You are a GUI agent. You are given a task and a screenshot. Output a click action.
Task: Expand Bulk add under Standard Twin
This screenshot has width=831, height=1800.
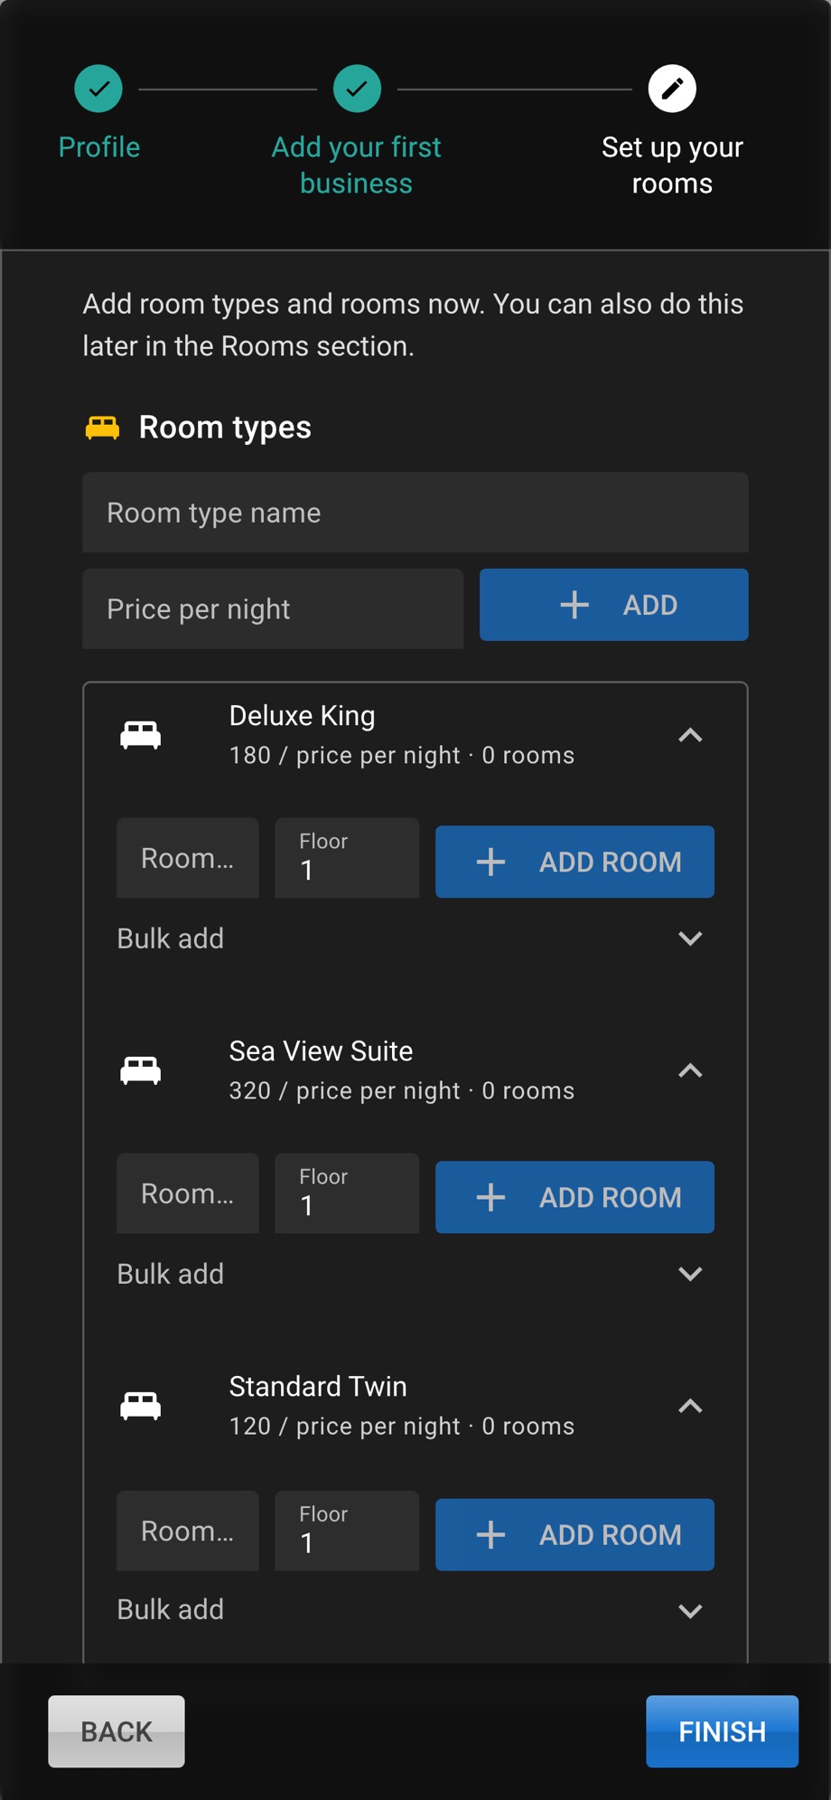415,1610
